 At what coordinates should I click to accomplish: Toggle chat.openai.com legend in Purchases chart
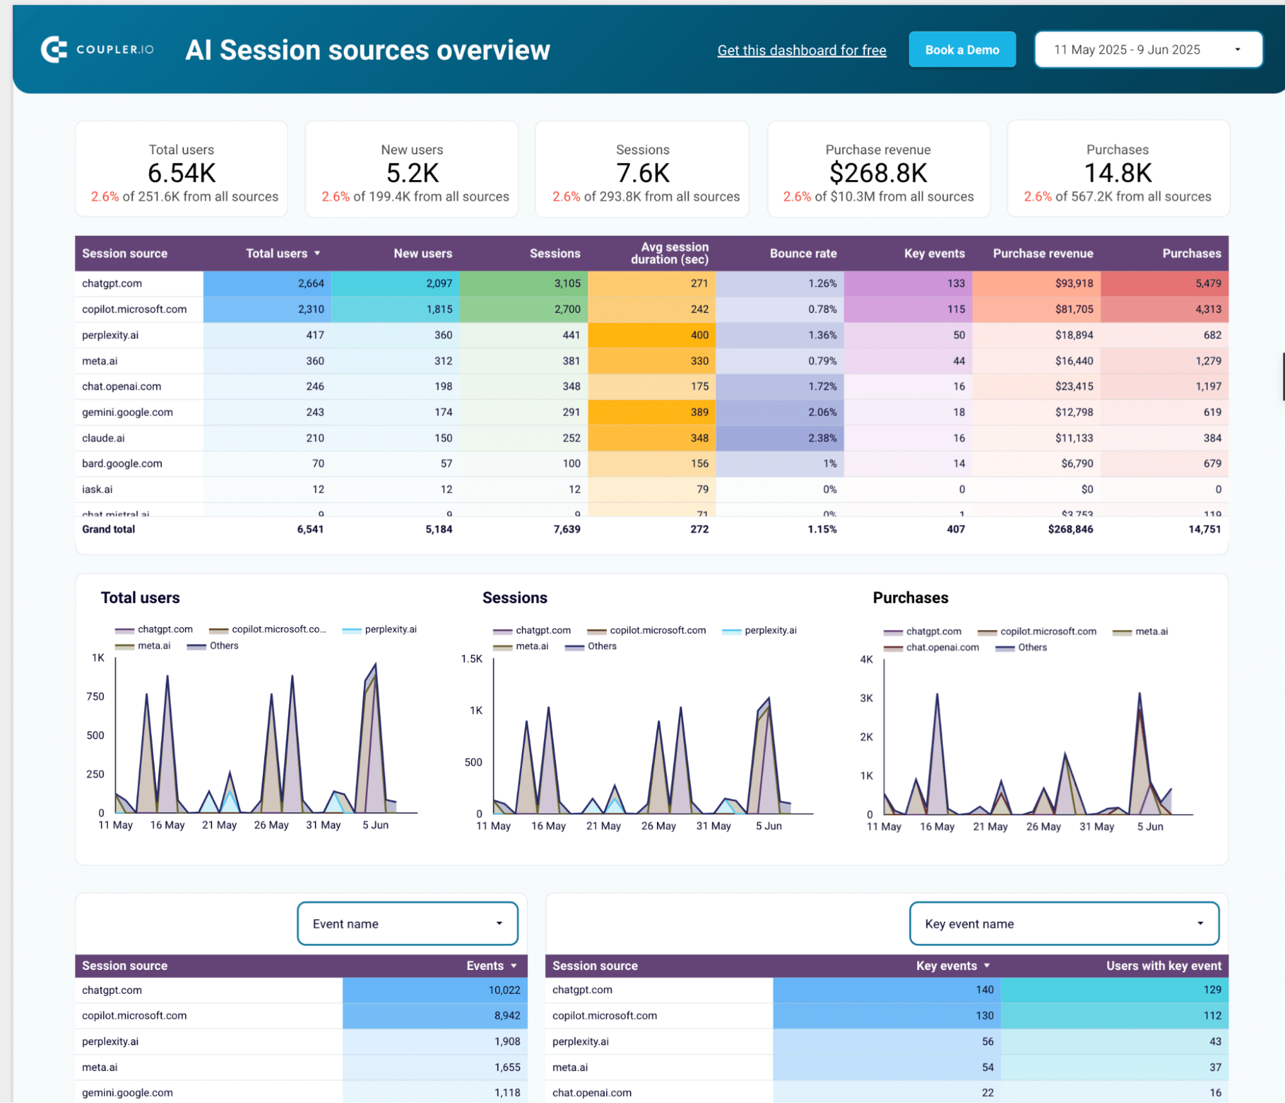pos(931,647)
